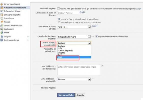
Task: Click the Prima scheda visualizzata dropdown arrow
Action: [89, 43]
